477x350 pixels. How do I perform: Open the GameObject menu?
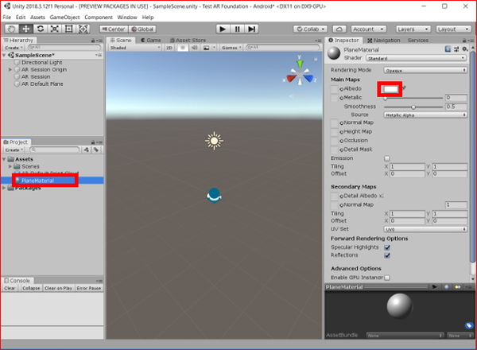coord(64,17)
